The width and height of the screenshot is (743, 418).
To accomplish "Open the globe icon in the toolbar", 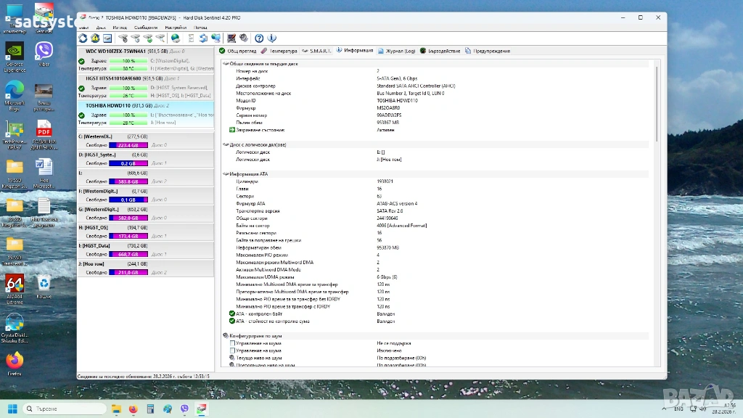I will coord(176,38).
